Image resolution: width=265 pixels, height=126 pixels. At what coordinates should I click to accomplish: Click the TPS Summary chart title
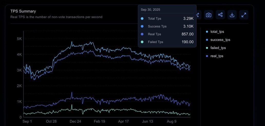coord(23,11)
